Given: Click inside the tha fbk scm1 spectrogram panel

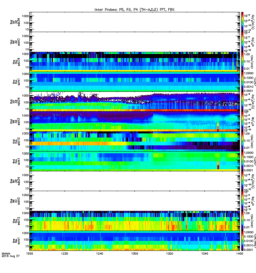Looking at the screenshot, I should coord(134,82).
